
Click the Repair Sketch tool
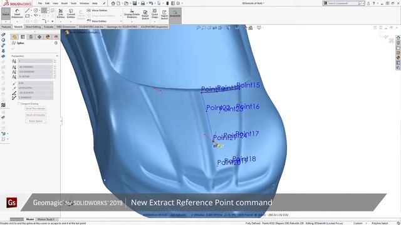pyautogui.click(x=145, y=14)
